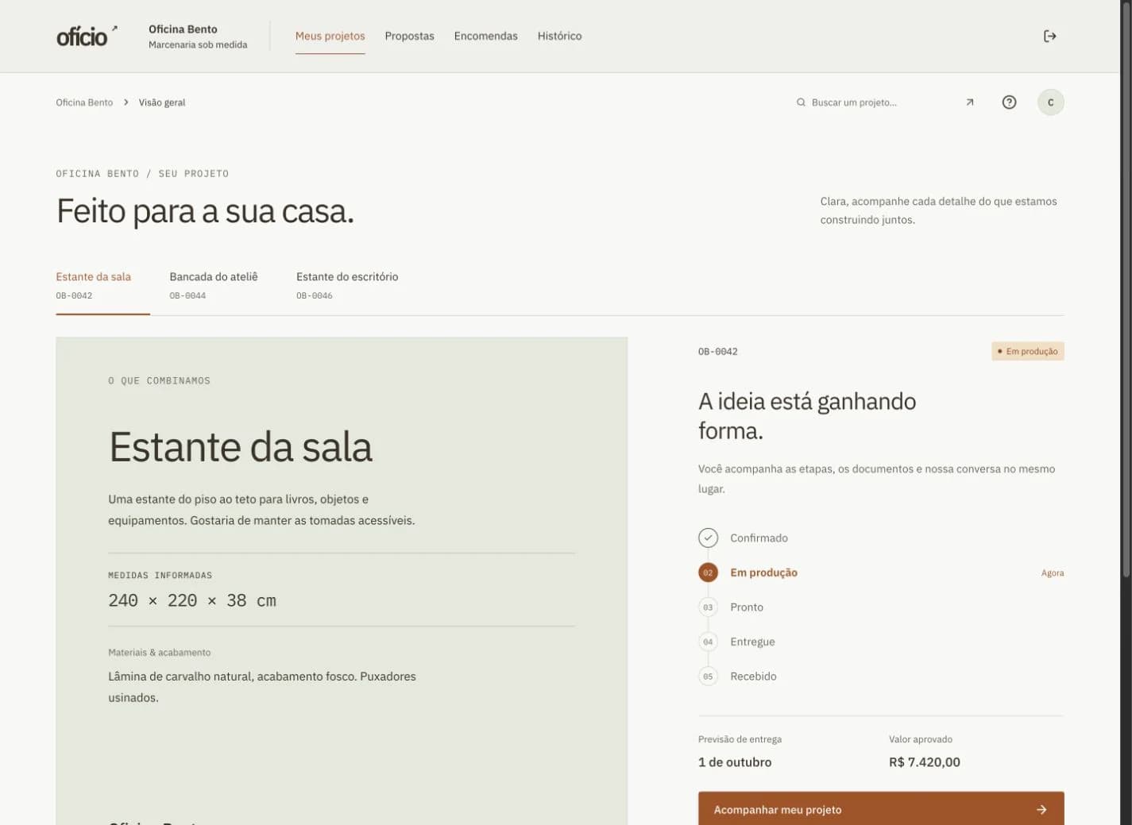Click the 1 de outubro delivery date
Image resolution: width=1132 pixels, height=825 pixels.
point(735,762)
